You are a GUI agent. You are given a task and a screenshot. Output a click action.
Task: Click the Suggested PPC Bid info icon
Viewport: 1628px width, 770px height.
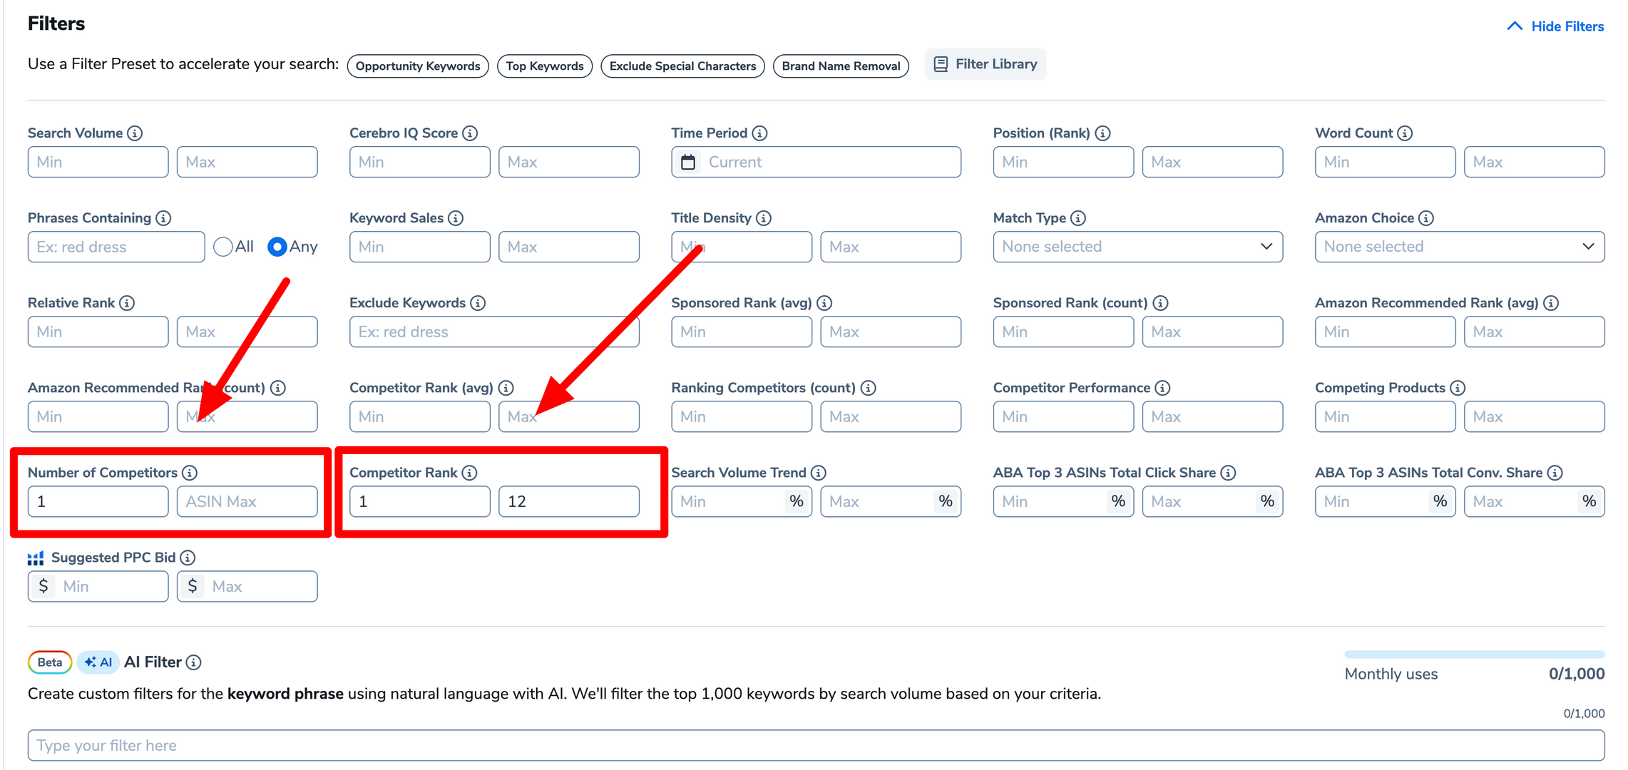click(x=188, y=558)
